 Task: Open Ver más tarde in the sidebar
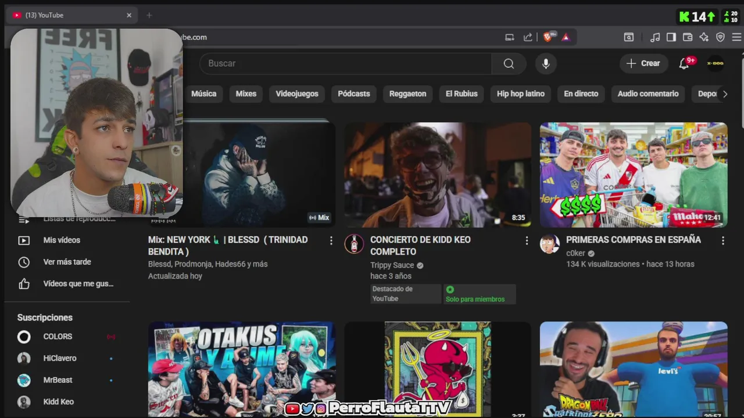(x=67, y=262)
